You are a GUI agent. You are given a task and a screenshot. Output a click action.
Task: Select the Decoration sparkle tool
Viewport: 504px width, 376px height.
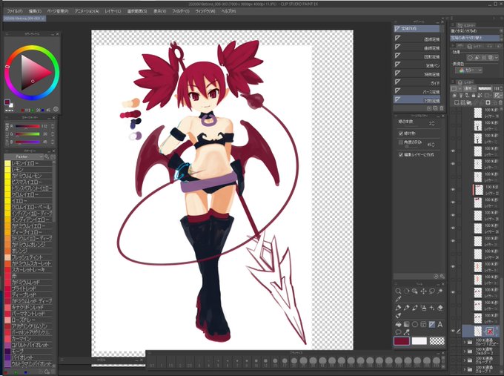pyautogui.click(x=431, y=308)
